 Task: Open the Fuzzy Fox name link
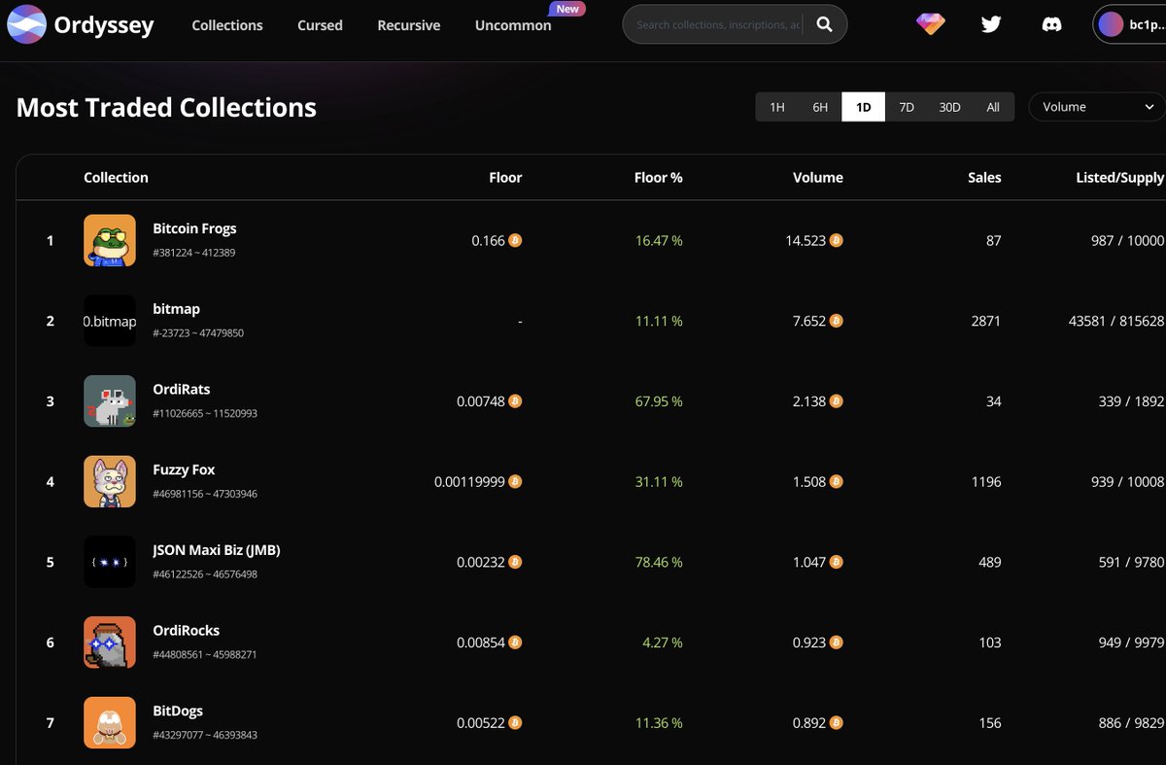(184, 469)
